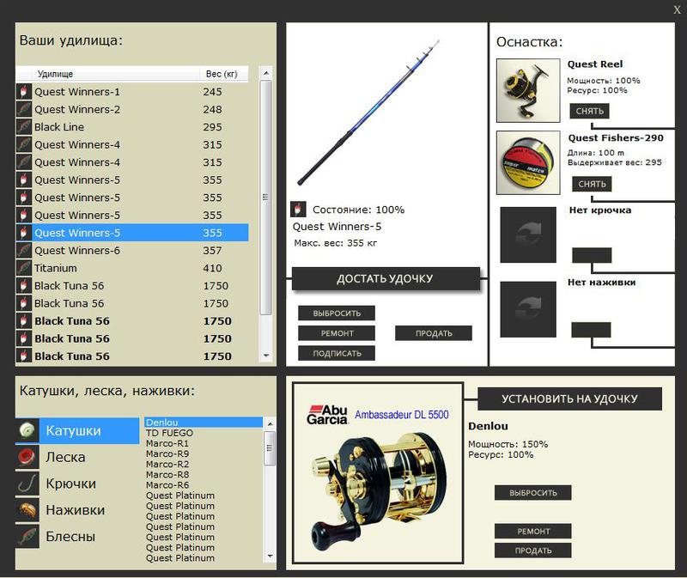Select Denlou in reel list

204,423
